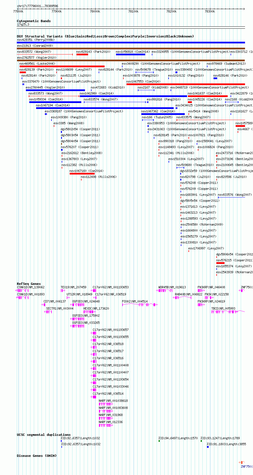This screenshot has height=475, width=253.
Task: Click the blue bar under nsv1067362 (Coe2014)
Action: [163, 114]
